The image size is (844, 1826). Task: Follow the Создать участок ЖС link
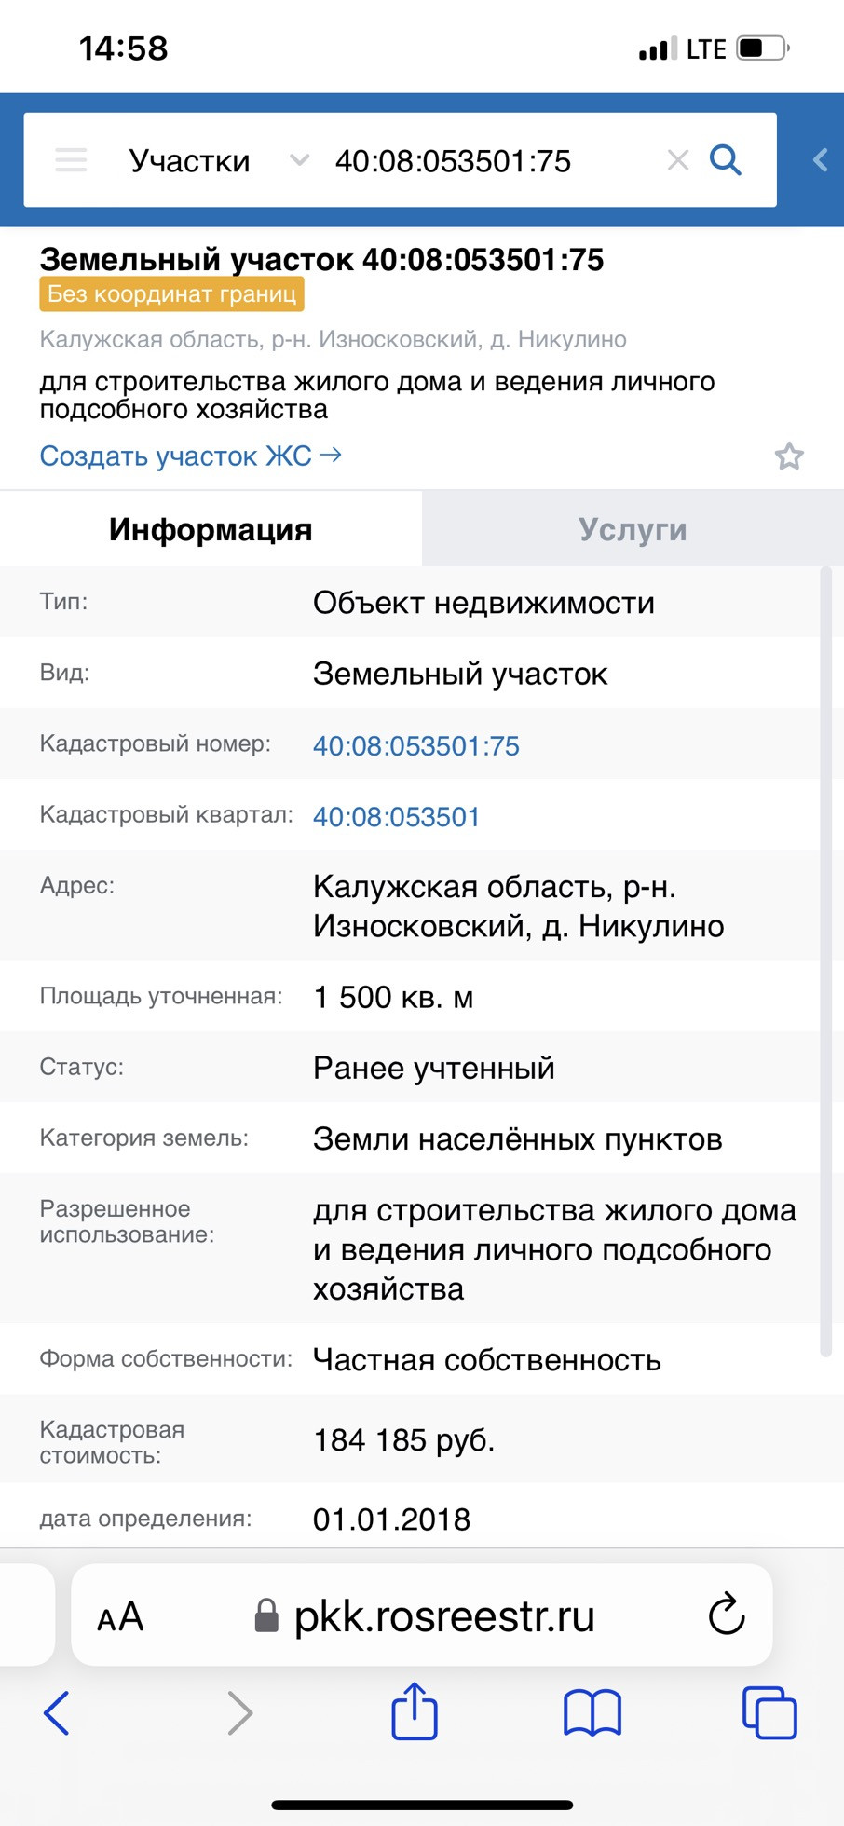coord(190,456)
